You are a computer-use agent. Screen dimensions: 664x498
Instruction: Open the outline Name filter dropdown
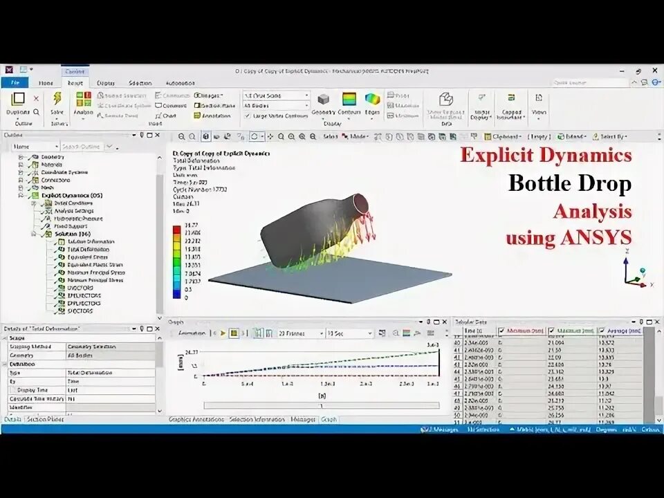[x=35, y=147]
